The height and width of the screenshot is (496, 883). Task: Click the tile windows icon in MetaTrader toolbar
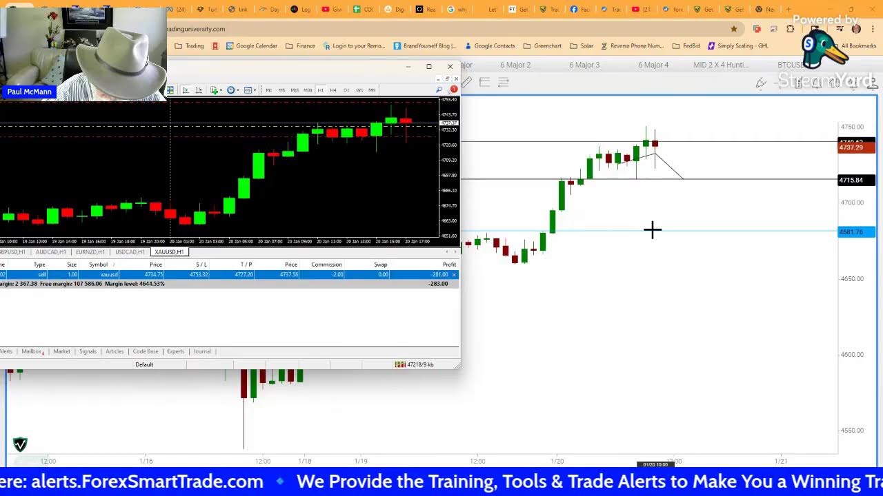(170, 90)
